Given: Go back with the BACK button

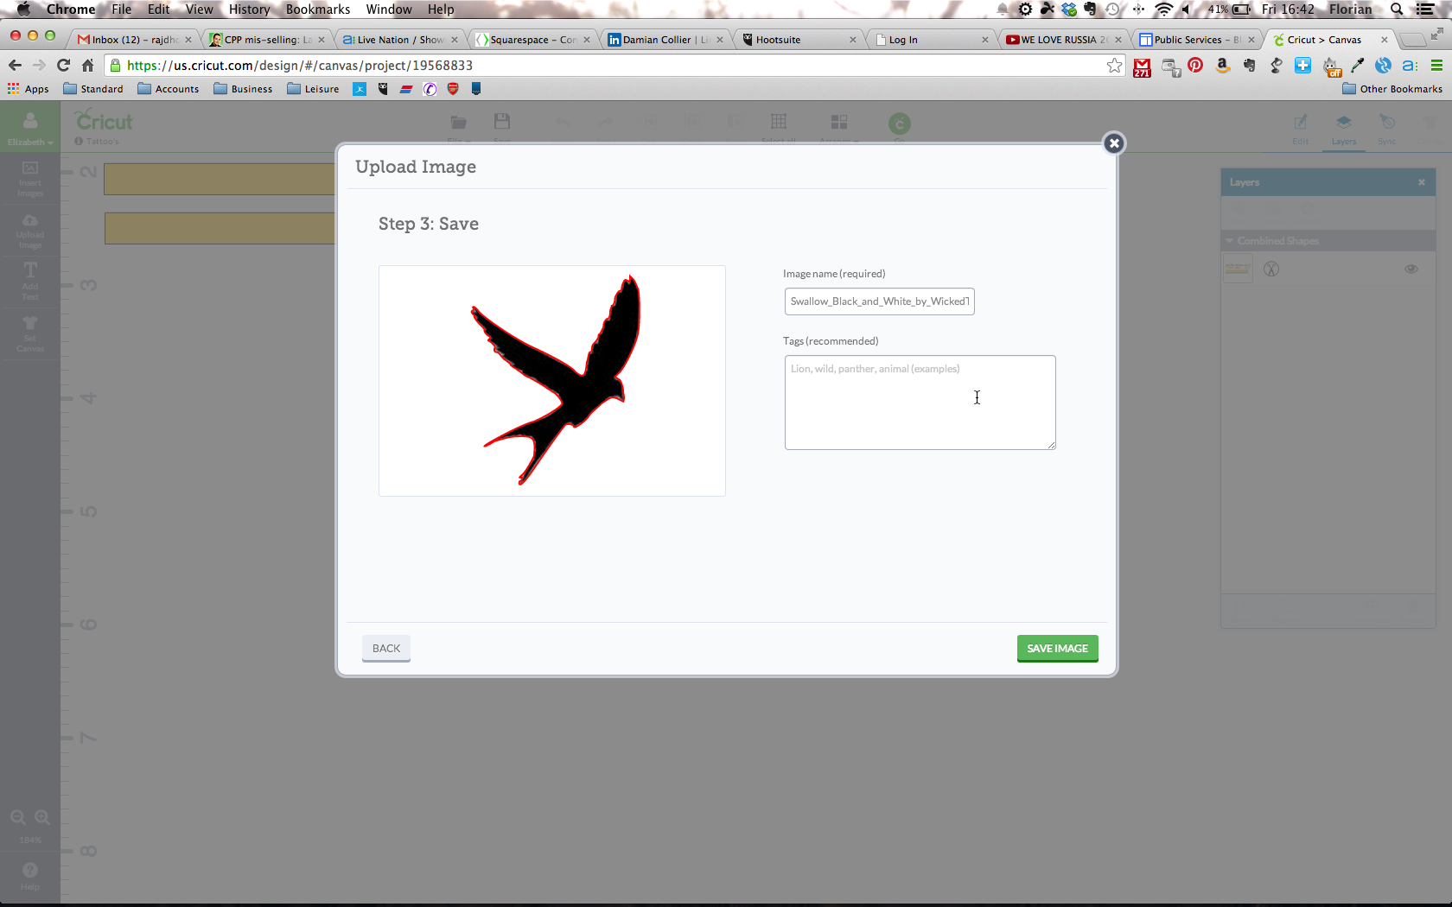Looking at the screenshot, I should click(x=385, y=648).
